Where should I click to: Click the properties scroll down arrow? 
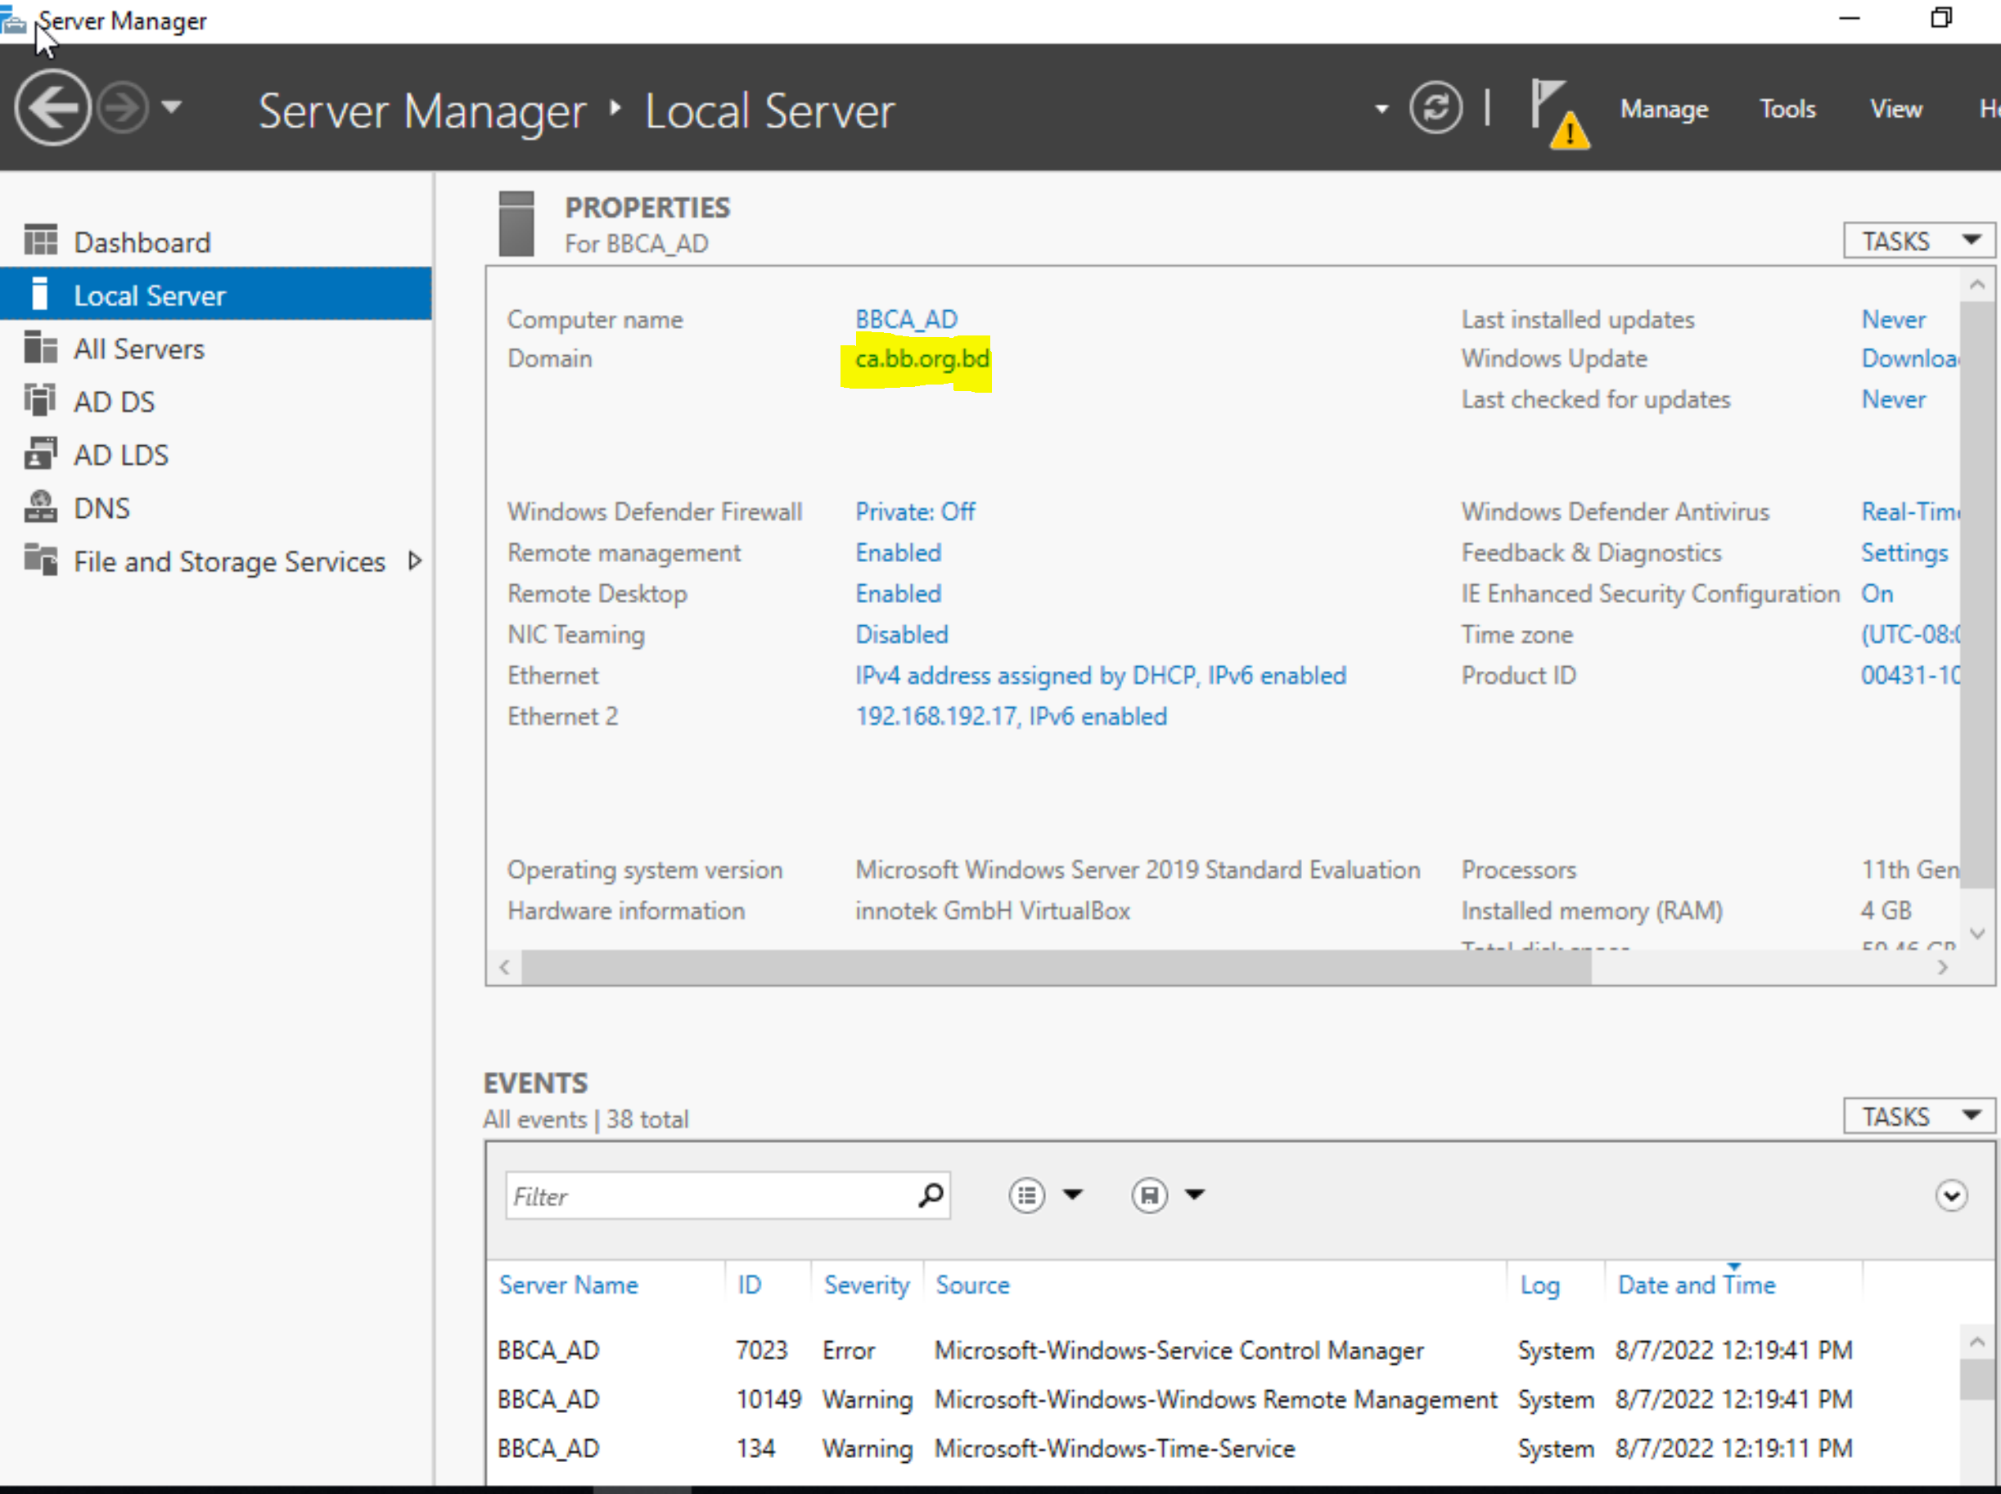click(x=1977, y=933)
